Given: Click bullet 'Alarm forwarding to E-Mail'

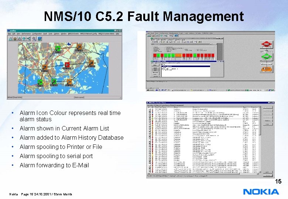Looking at the screenshot, I should (x=54, y=165).
